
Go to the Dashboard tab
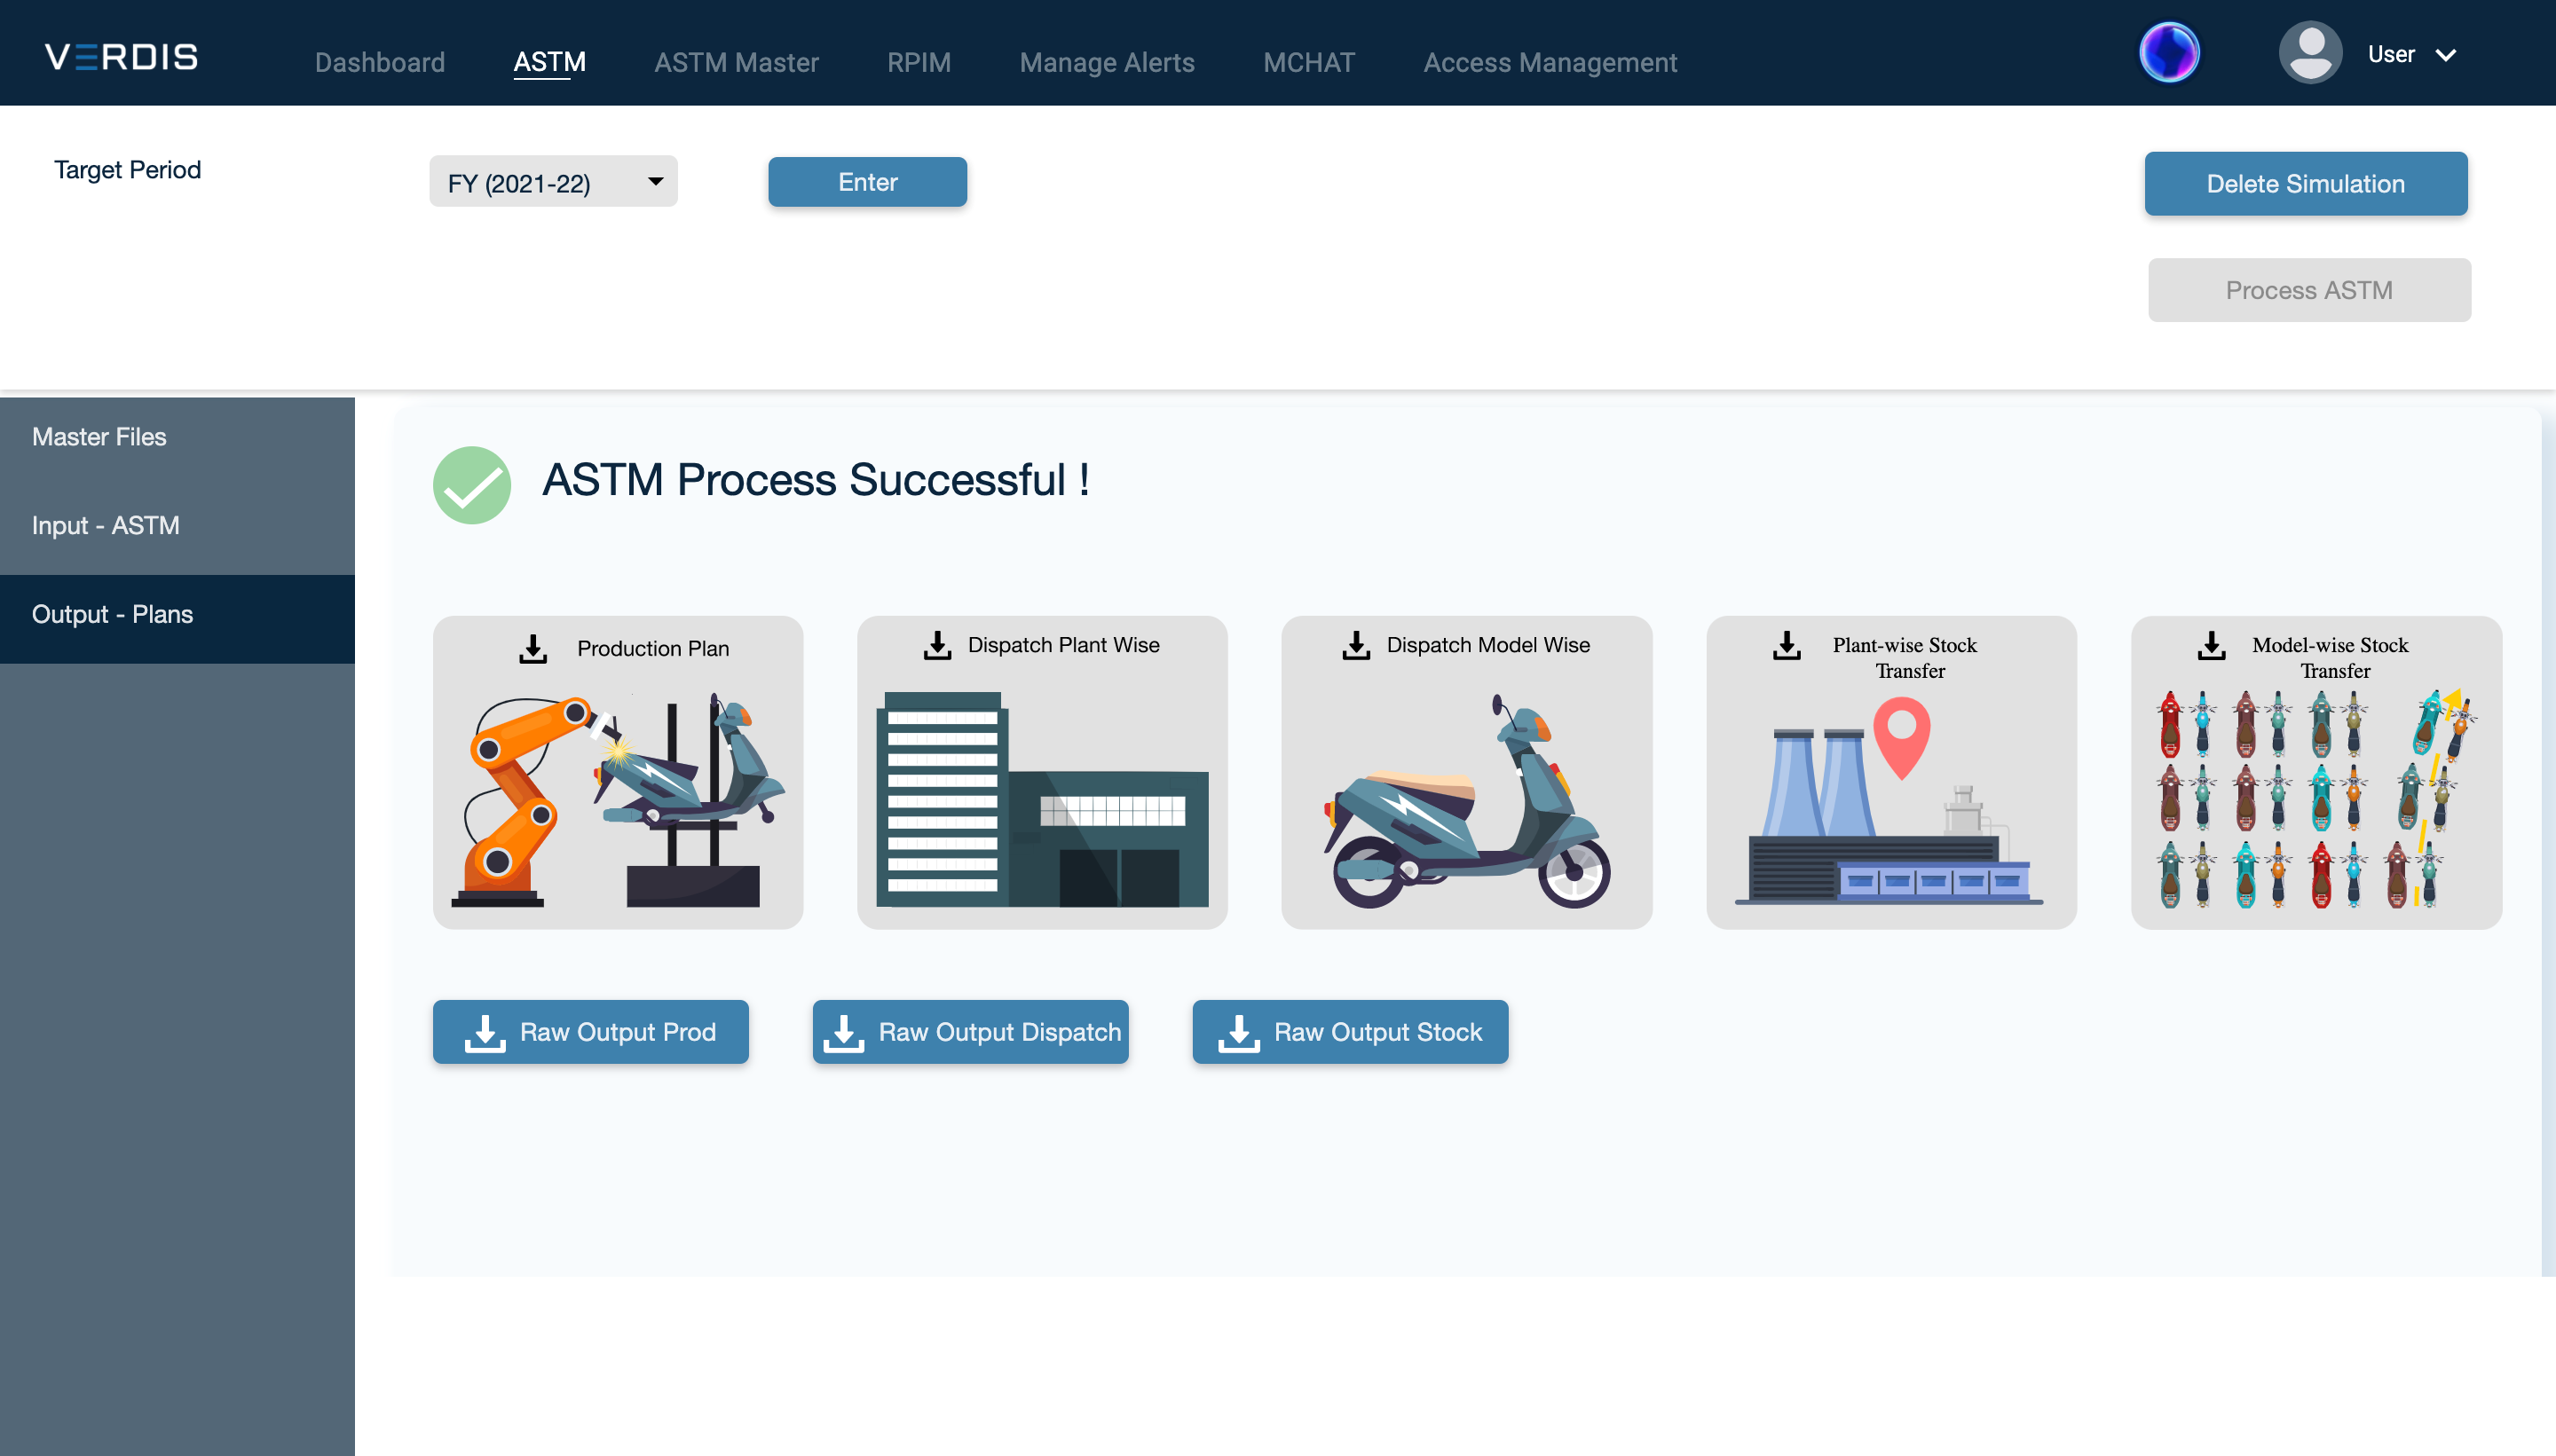click(380, 62)
